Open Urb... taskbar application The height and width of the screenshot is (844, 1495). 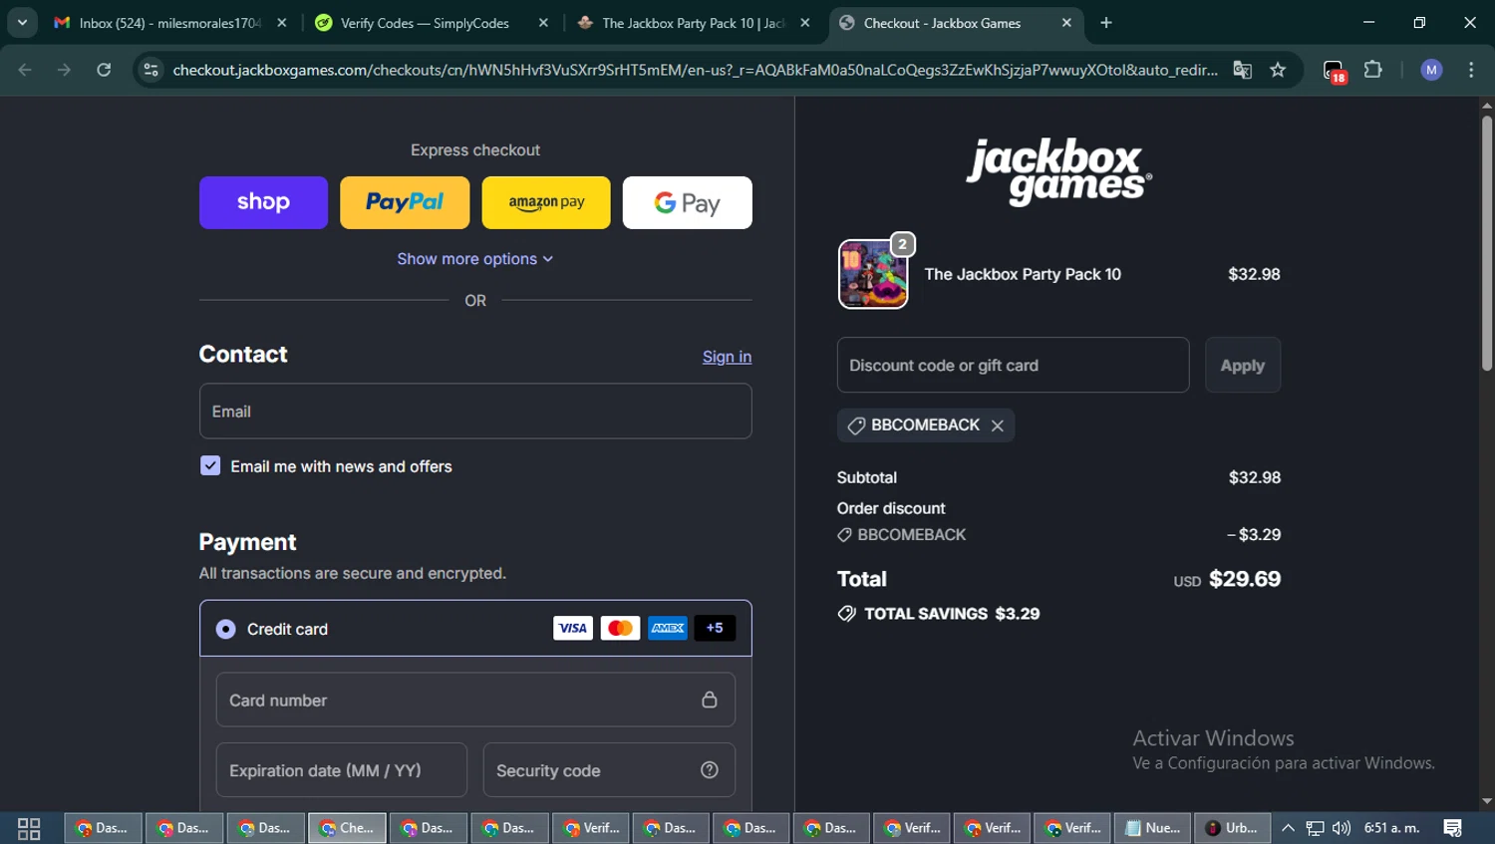1232,828
